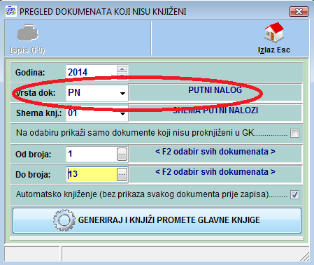Screen dimensions: 314x265
Task: Click F2 odabir svih dokumenata beside Od broja
Action: coord(215,152)
